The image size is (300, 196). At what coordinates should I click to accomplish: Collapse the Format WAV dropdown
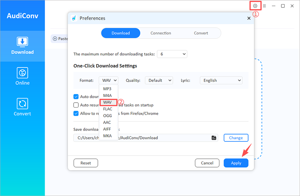coord(108,80)
